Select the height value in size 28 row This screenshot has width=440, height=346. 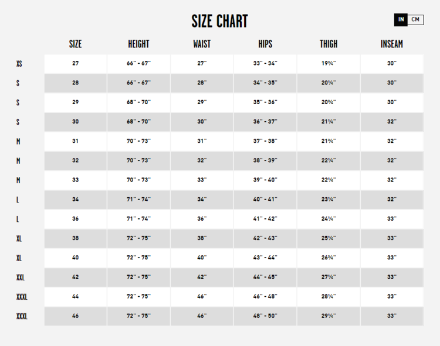[138, 83]
